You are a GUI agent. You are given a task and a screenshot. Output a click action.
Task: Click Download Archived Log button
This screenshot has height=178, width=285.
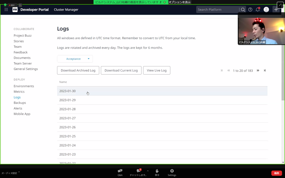click(78, 70)
